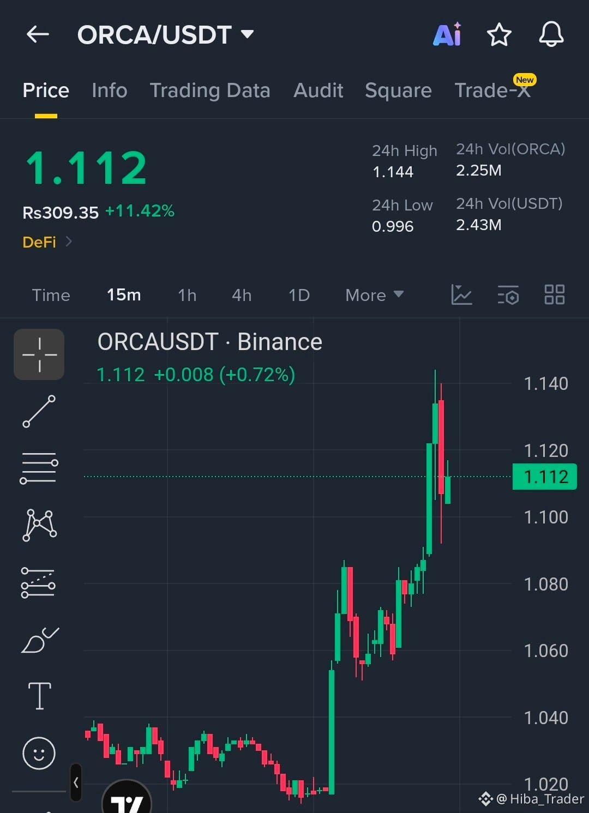589x813 pixels.
Task: Open the Trade-X tab
Action: pos(492,91)
